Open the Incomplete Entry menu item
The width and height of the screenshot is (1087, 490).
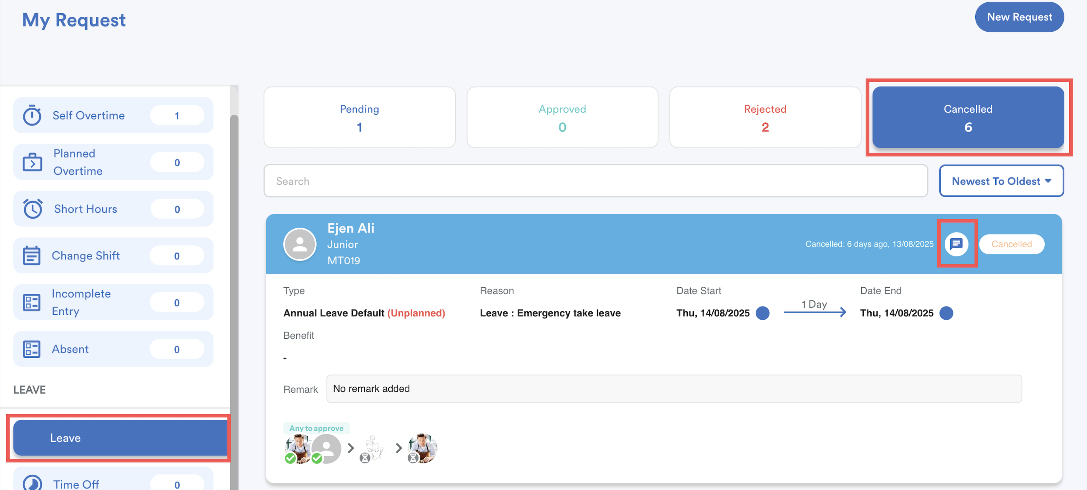113,302
